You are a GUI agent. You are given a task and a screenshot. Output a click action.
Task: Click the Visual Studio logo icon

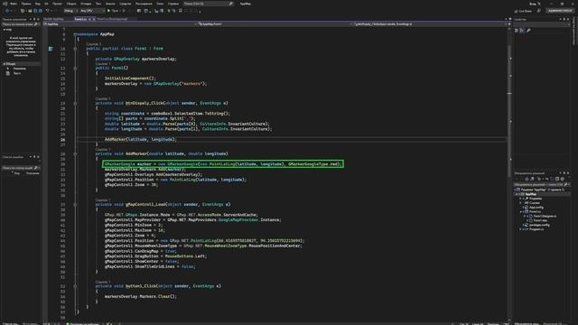click(5, 4)
